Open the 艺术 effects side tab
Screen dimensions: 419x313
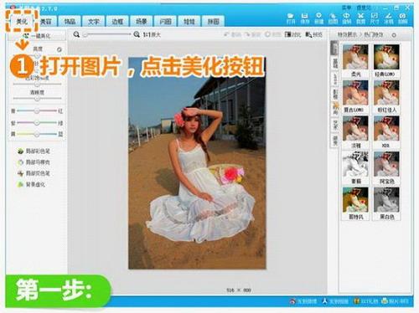click(x=335, y=125)
